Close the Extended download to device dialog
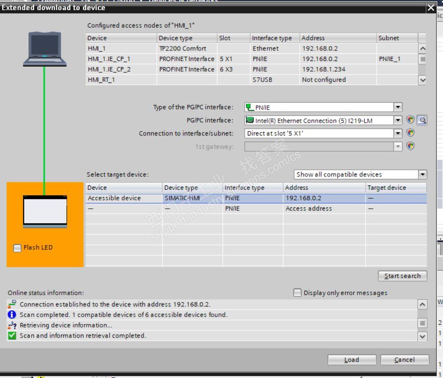 [x=431, y=7]
